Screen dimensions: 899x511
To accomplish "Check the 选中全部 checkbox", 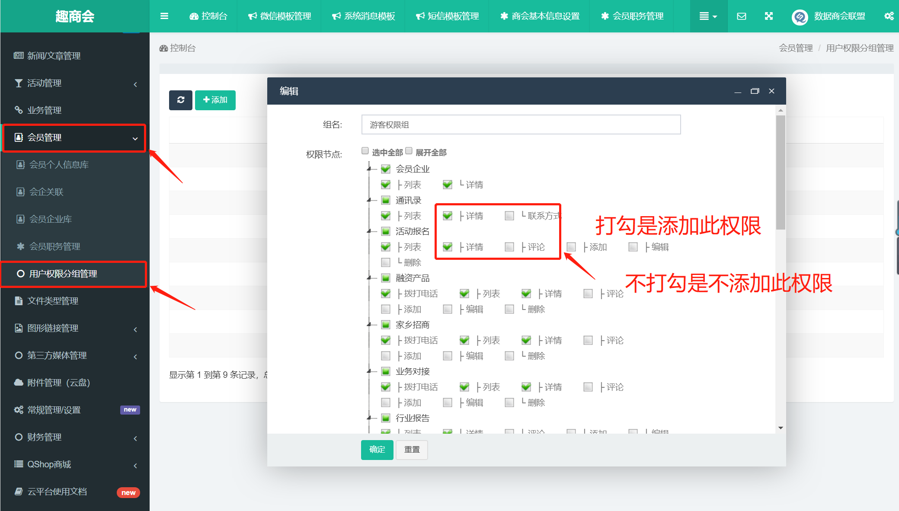I will coord(365,151).
